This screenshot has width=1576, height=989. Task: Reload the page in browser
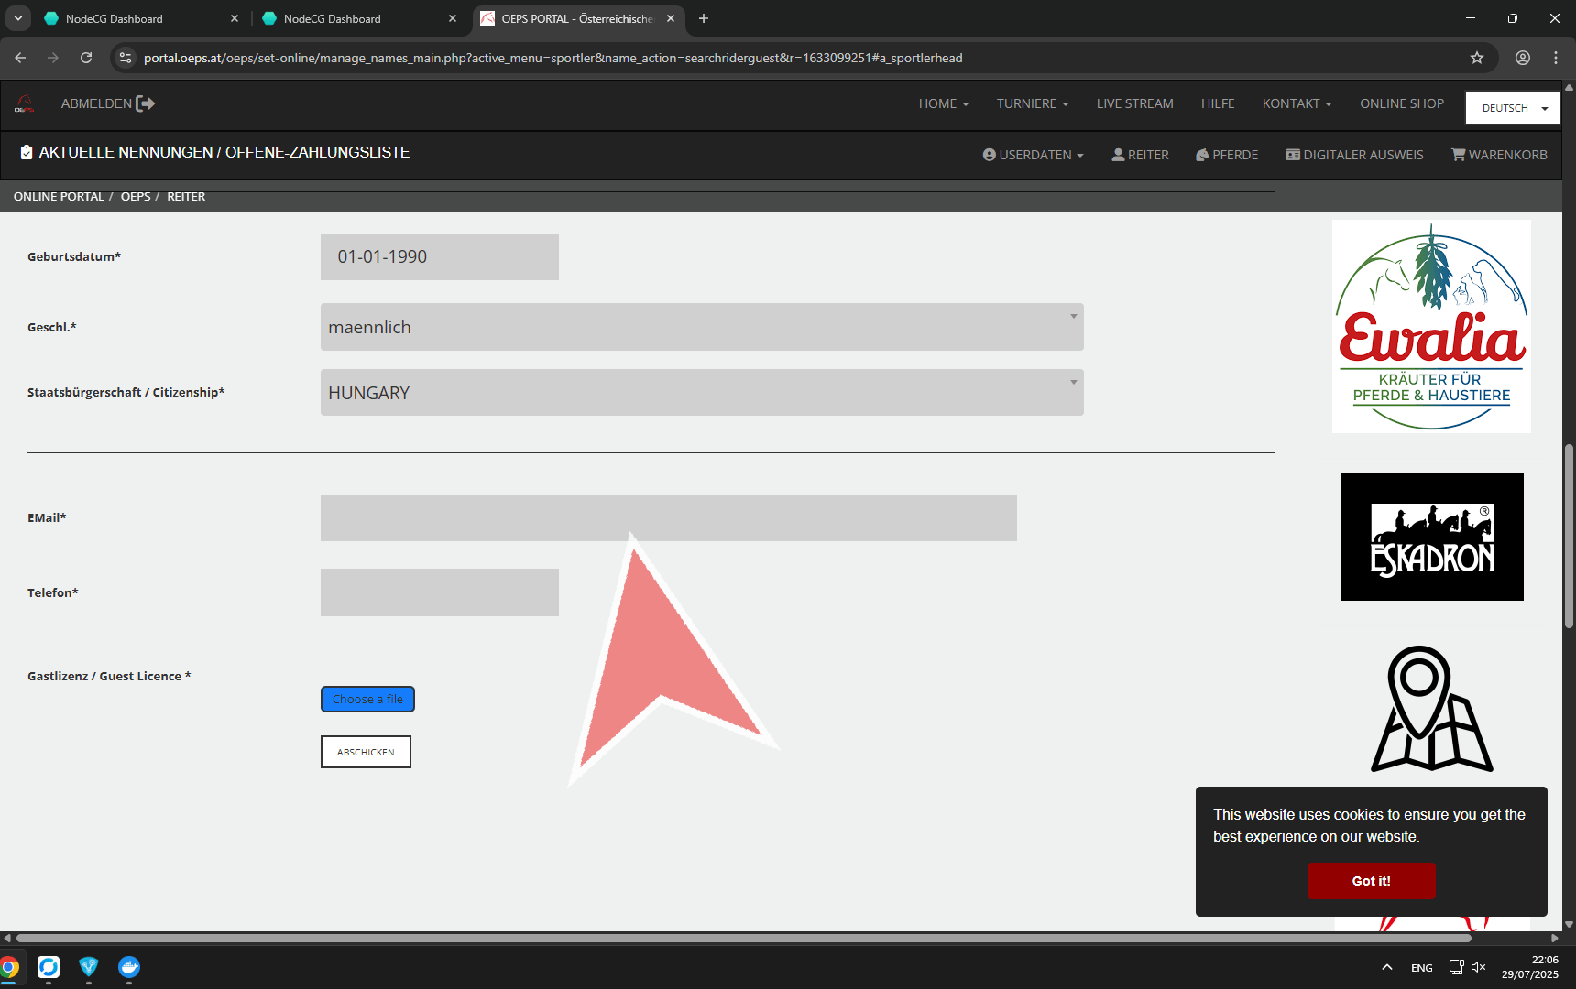click(86, 58)
